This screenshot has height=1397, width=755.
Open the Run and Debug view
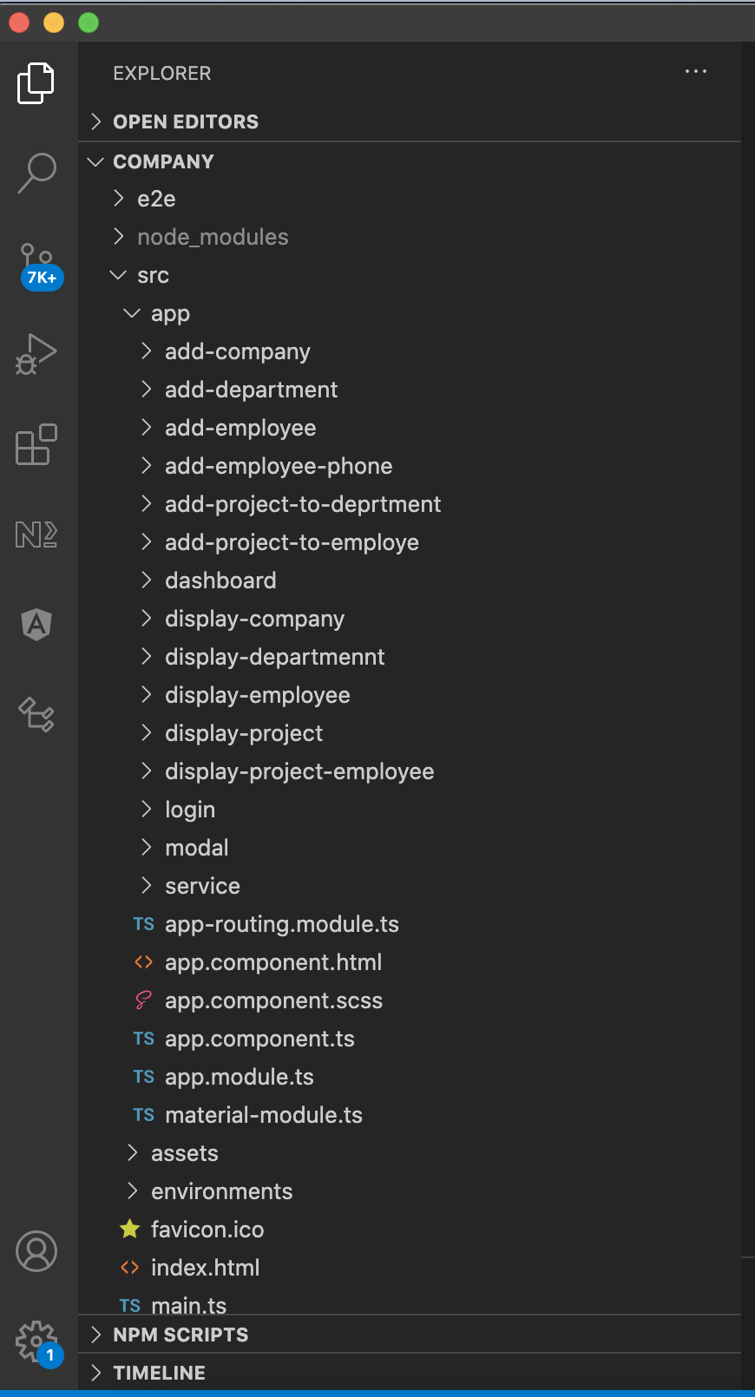pyautogui.click(x=36, y=354)
